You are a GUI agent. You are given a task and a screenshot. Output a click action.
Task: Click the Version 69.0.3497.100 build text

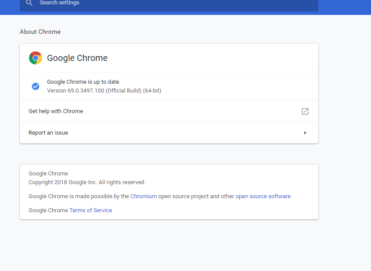click(104, 91)
